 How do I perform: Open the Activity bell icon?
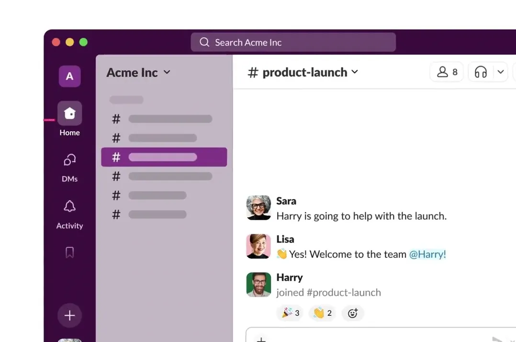(69, 207)
